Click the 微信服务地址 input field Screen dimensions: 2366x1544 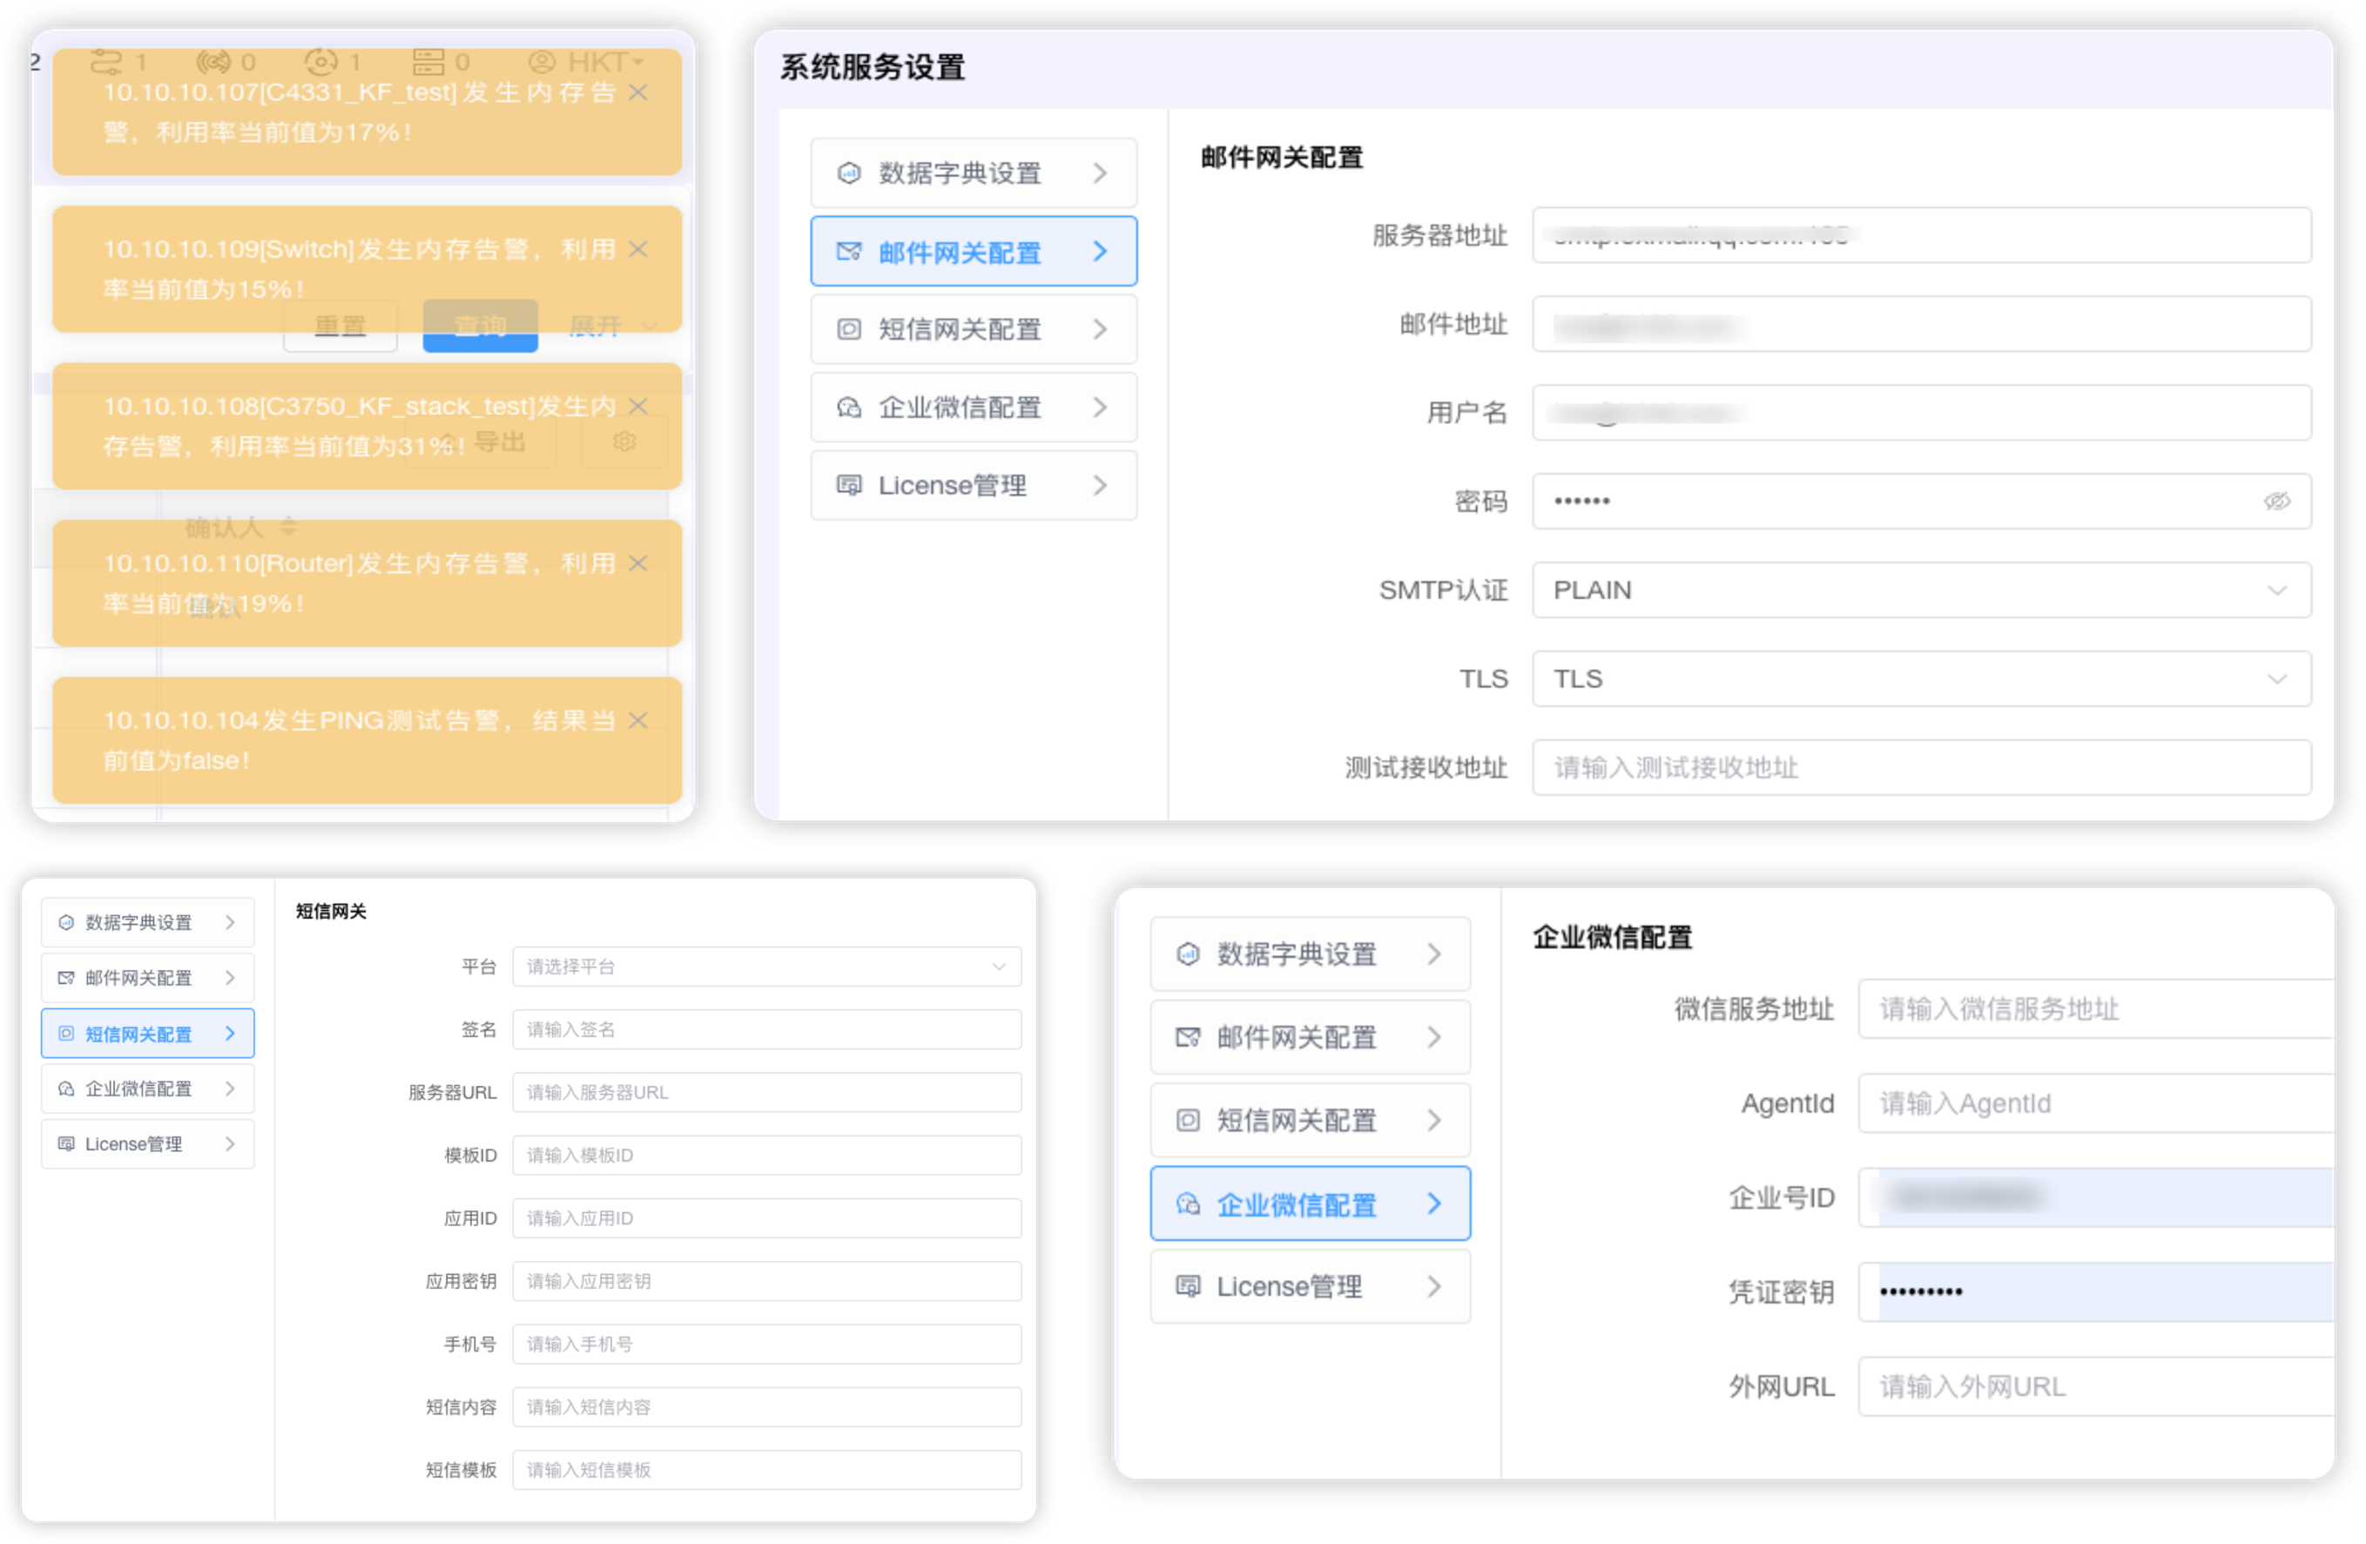(x=2095, y=1009)
